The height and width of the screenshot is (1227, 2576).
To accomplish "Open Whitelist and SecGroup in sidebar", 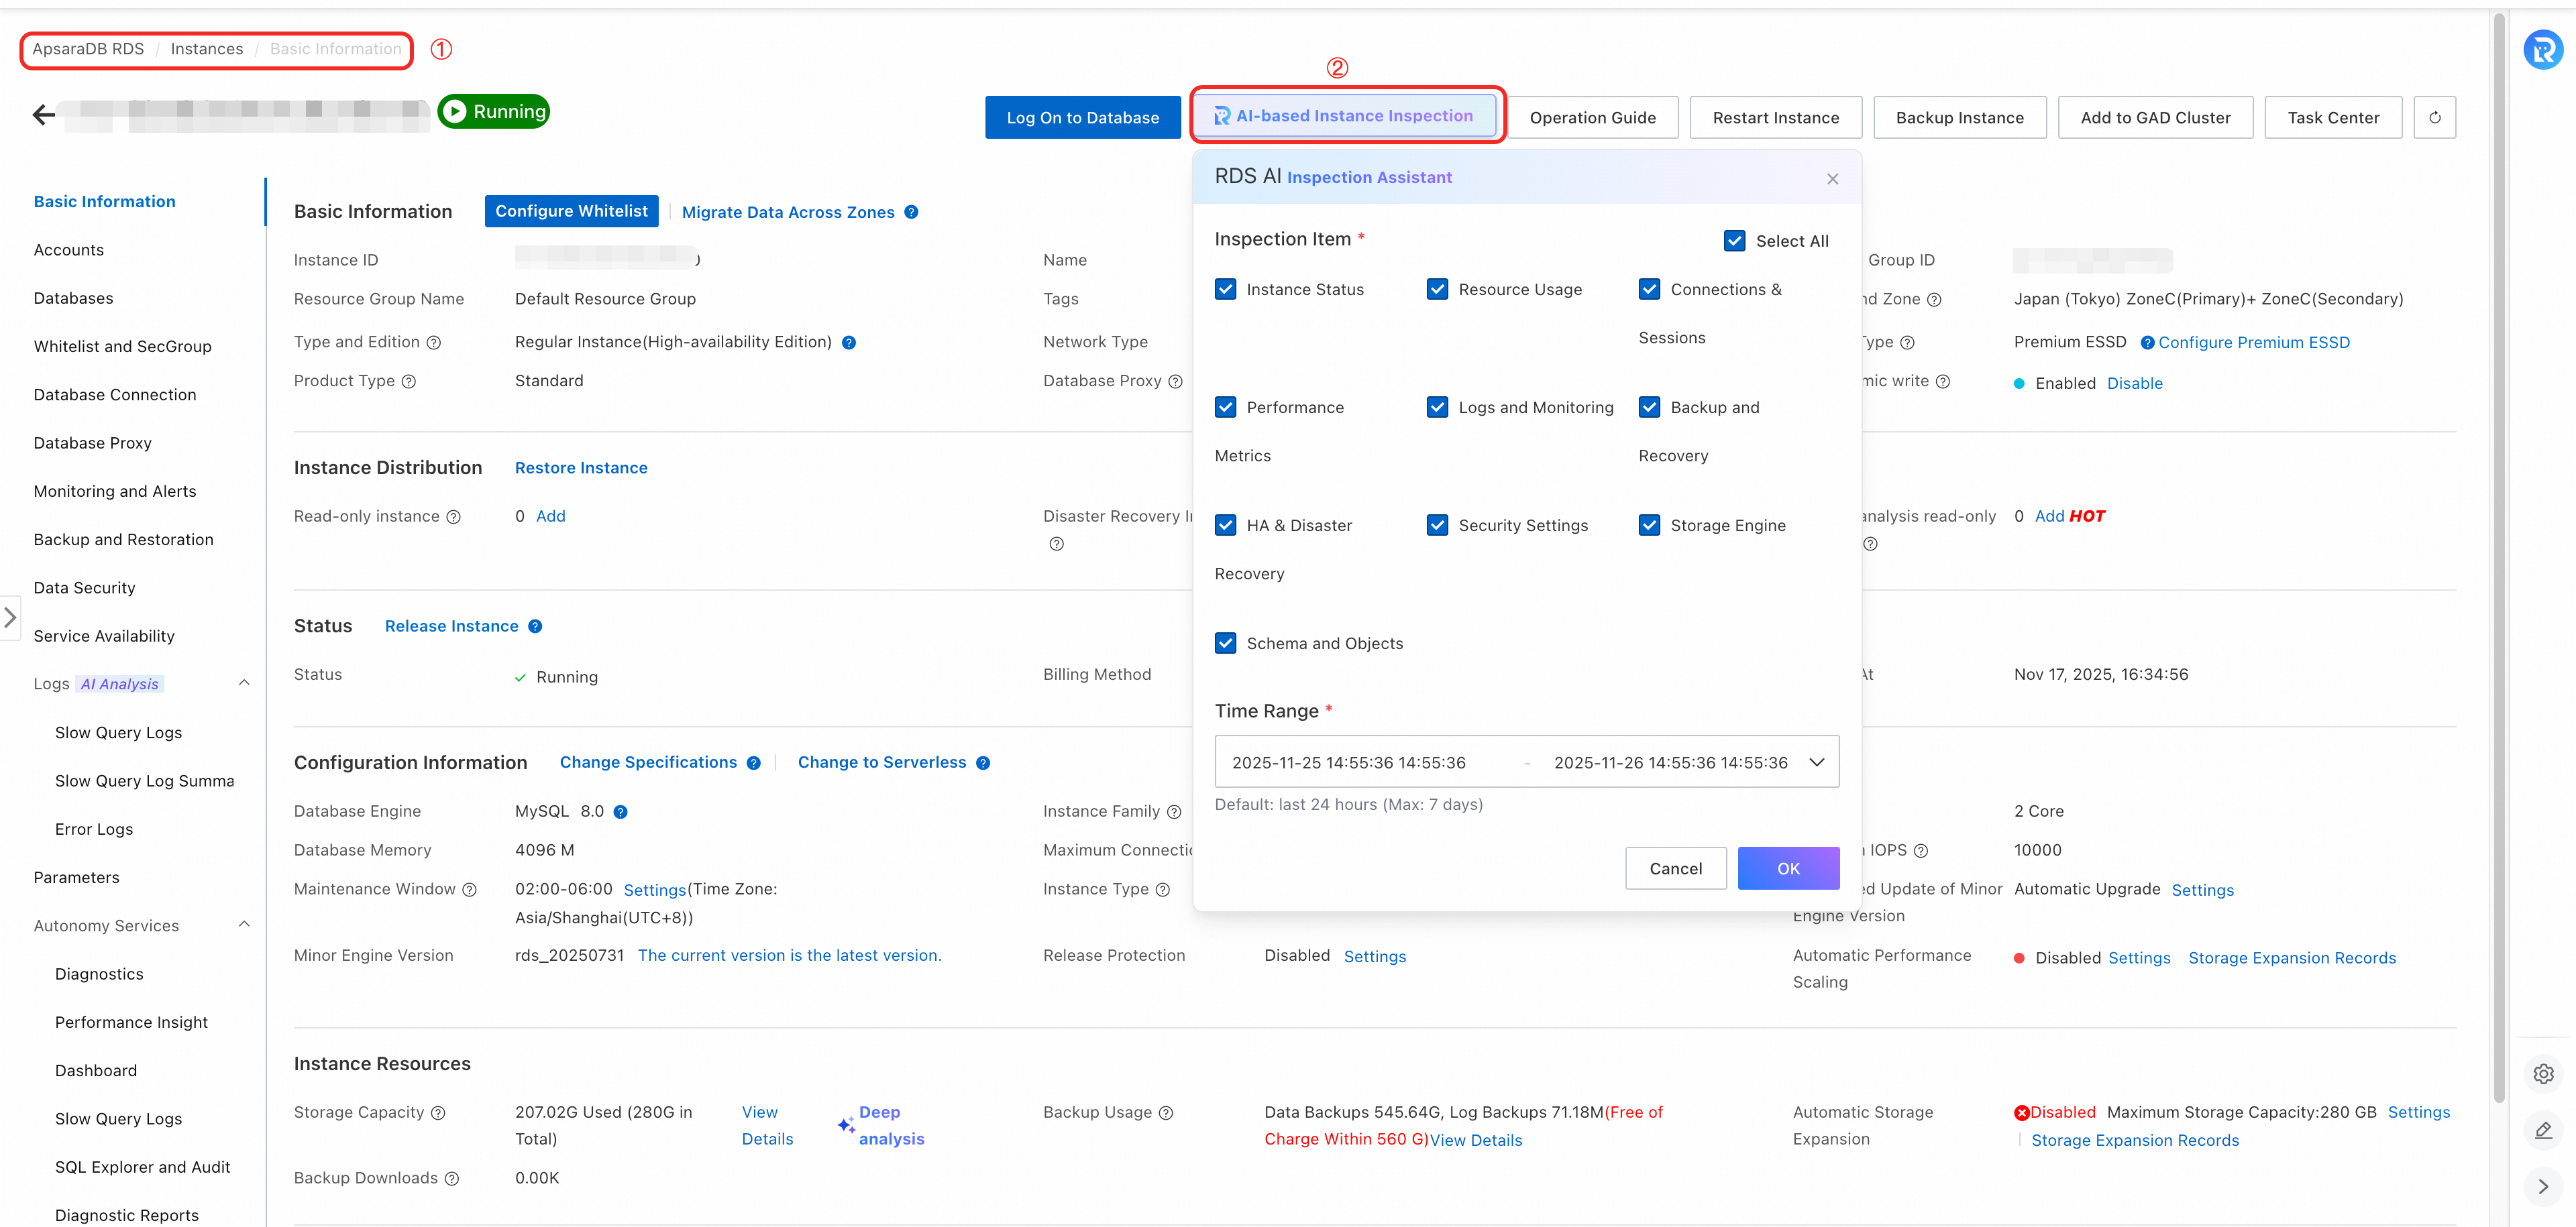I will click(122, 347).
